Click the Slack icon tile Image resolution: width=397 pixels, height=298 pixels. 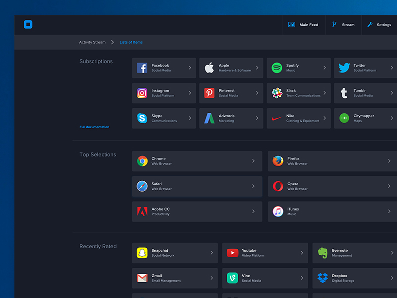tap(277, 93)
